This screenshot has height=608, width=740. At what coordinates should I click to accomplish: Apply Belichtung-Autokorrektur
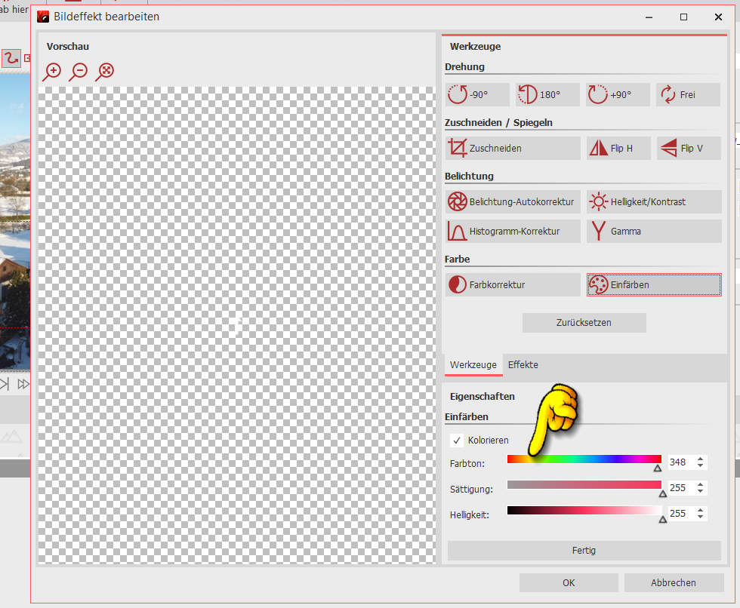point(513,202)
